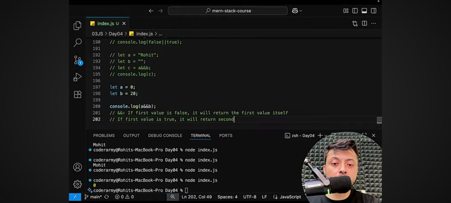Click the editor vertical scrollbar thumb
Image resolution: width=451 pixels, height=203 pixels.
click(x=379, y=120)
